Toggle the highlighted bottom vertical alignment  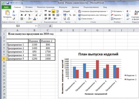coord(53,11)
